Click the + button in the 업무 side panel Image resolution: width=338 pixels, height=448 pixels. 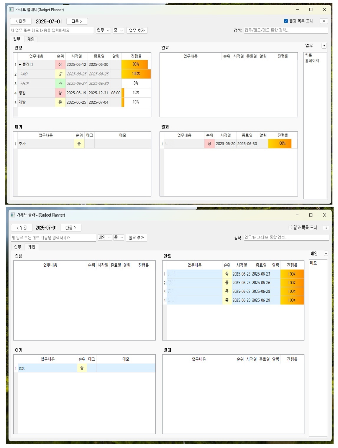(324, 46)
